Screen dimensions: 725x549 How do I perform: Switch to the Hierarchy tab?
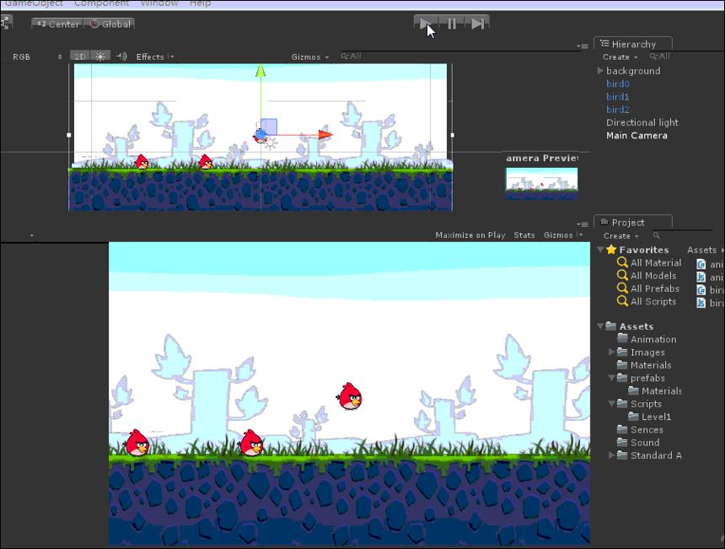(x=633, y=44)
